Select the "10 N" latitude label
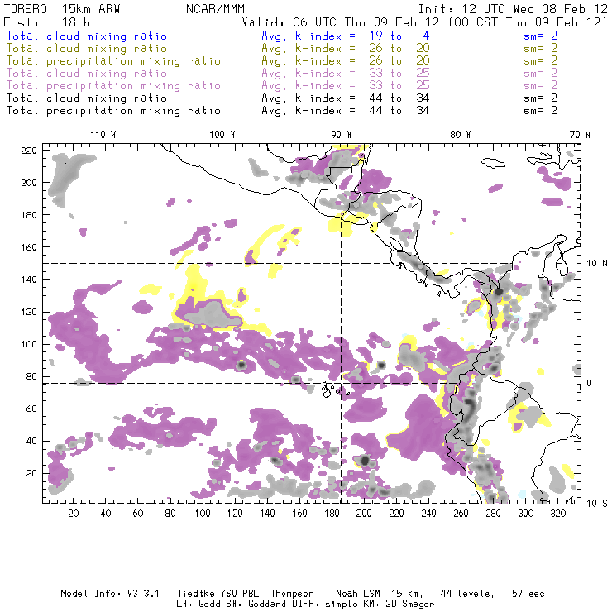The height and width of the screenshot is (612, 612). 597,264
